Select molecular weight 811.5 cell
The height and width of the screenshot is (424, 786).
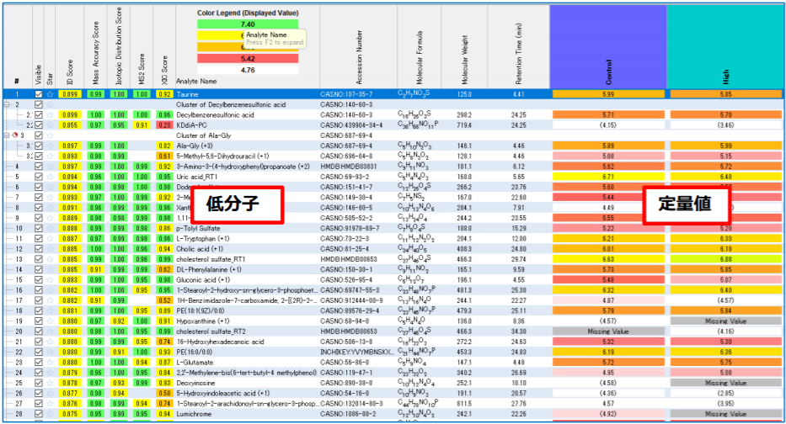pyautogui.click(x=464, y=404)
